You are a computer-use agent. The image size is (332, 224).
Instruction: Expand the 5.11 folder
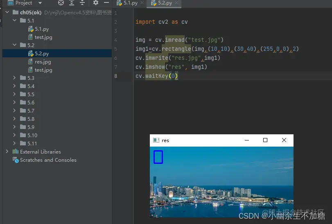[14, 143]
